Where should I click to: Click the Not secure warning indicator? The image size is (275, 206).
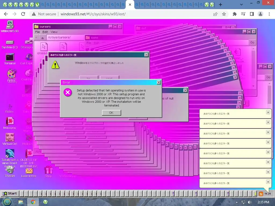[44, 14]
